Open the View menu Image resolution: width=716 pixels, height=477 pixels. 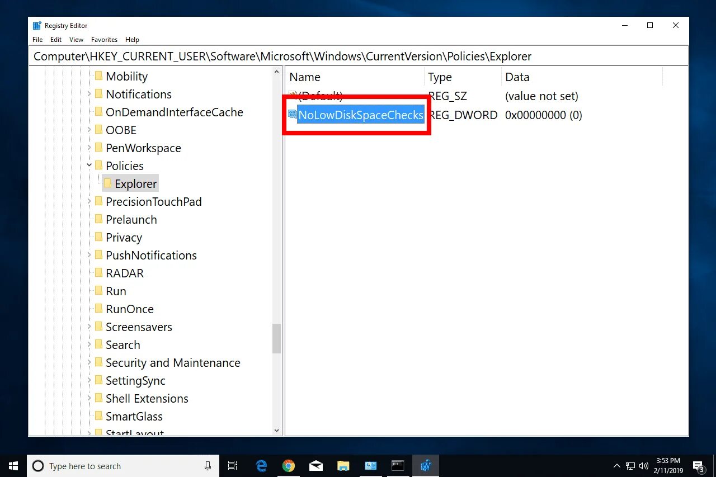(x=76, y=40)
